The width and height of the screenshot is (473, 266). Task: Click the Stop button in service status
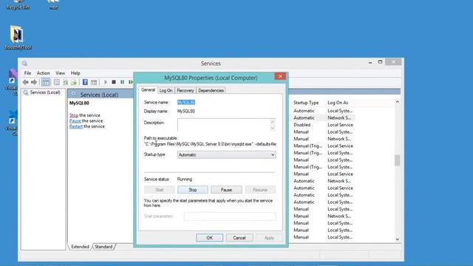(193, 190)
